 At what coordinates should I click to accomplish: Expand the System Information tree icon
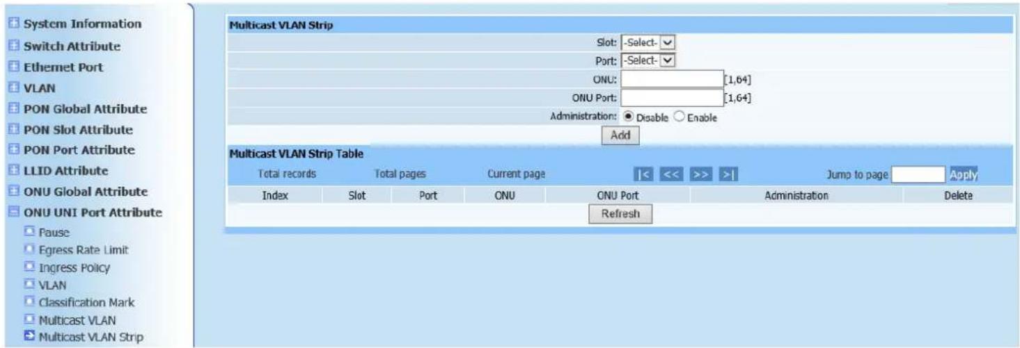click(15, 24)
